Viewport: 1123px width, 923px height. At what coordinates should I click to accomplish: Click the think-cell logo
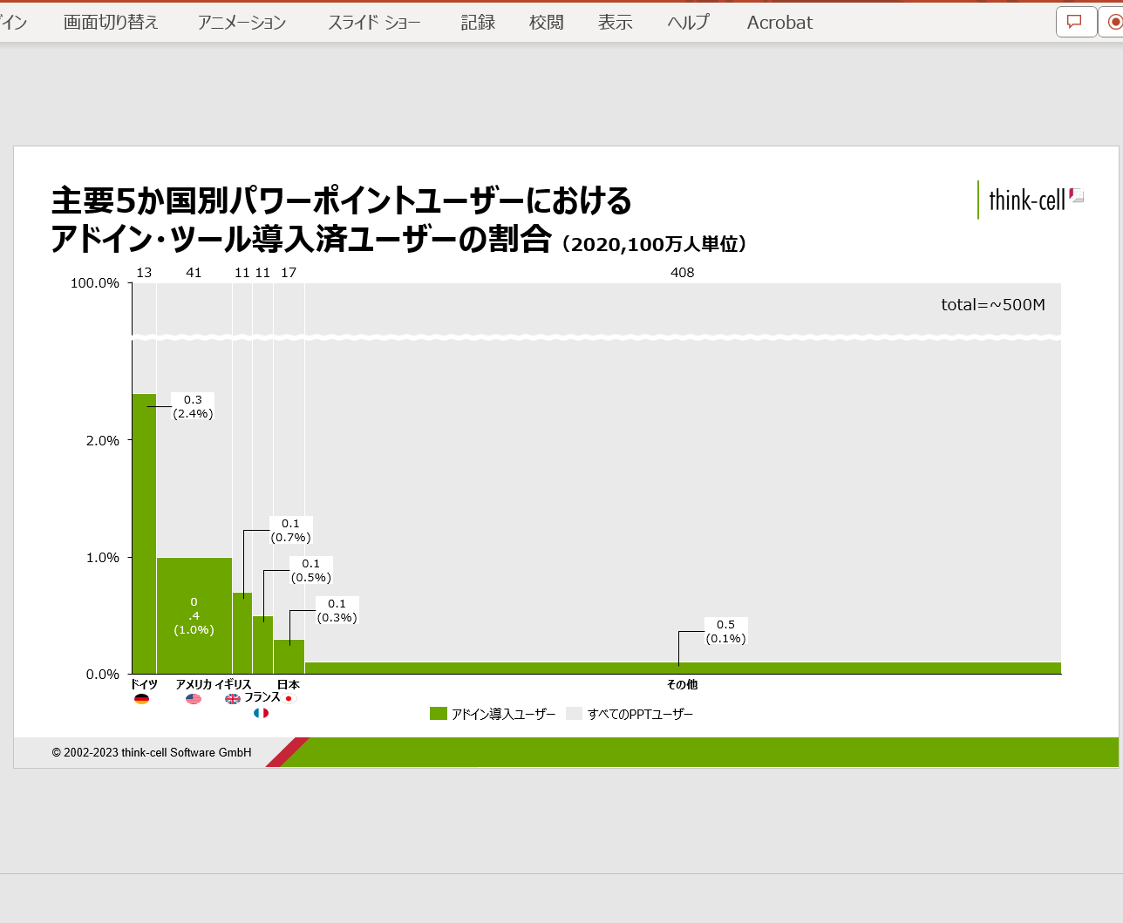pos(1031,200)
